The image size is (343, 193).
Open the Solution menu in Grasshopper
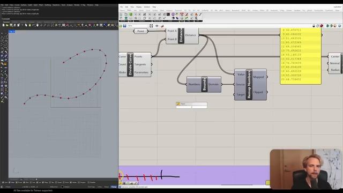click(x=147, y=7)
